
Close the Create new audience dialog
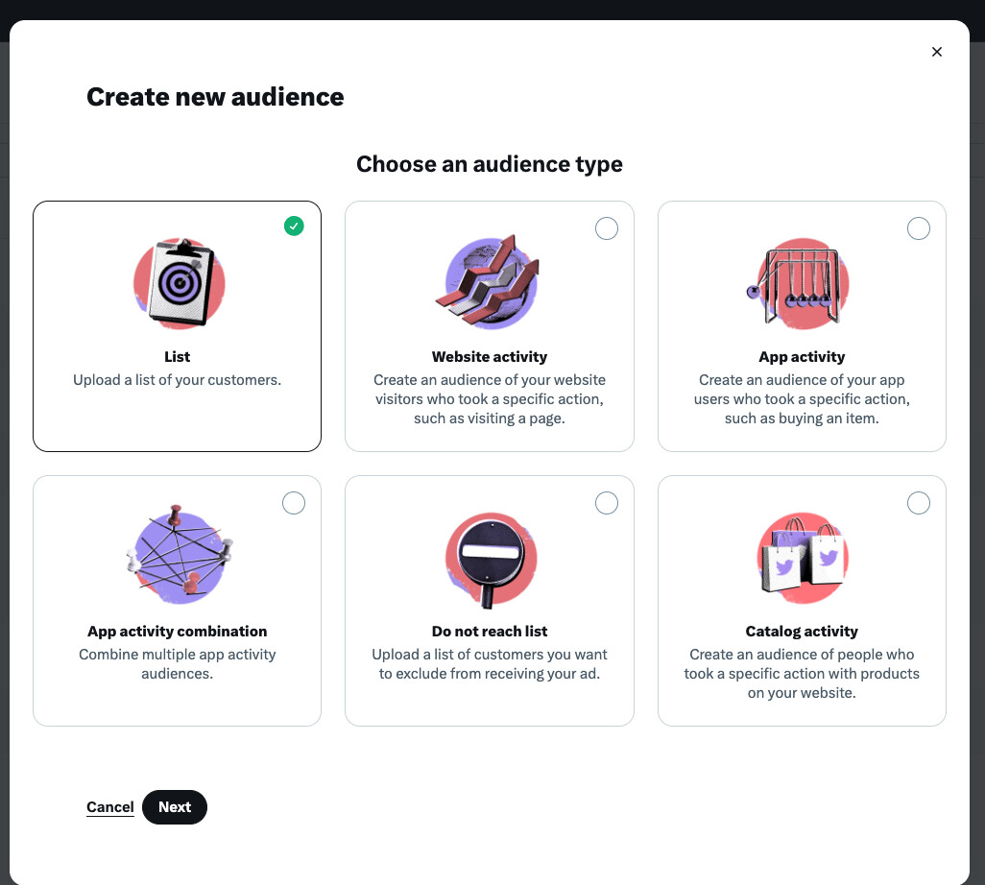937,52
